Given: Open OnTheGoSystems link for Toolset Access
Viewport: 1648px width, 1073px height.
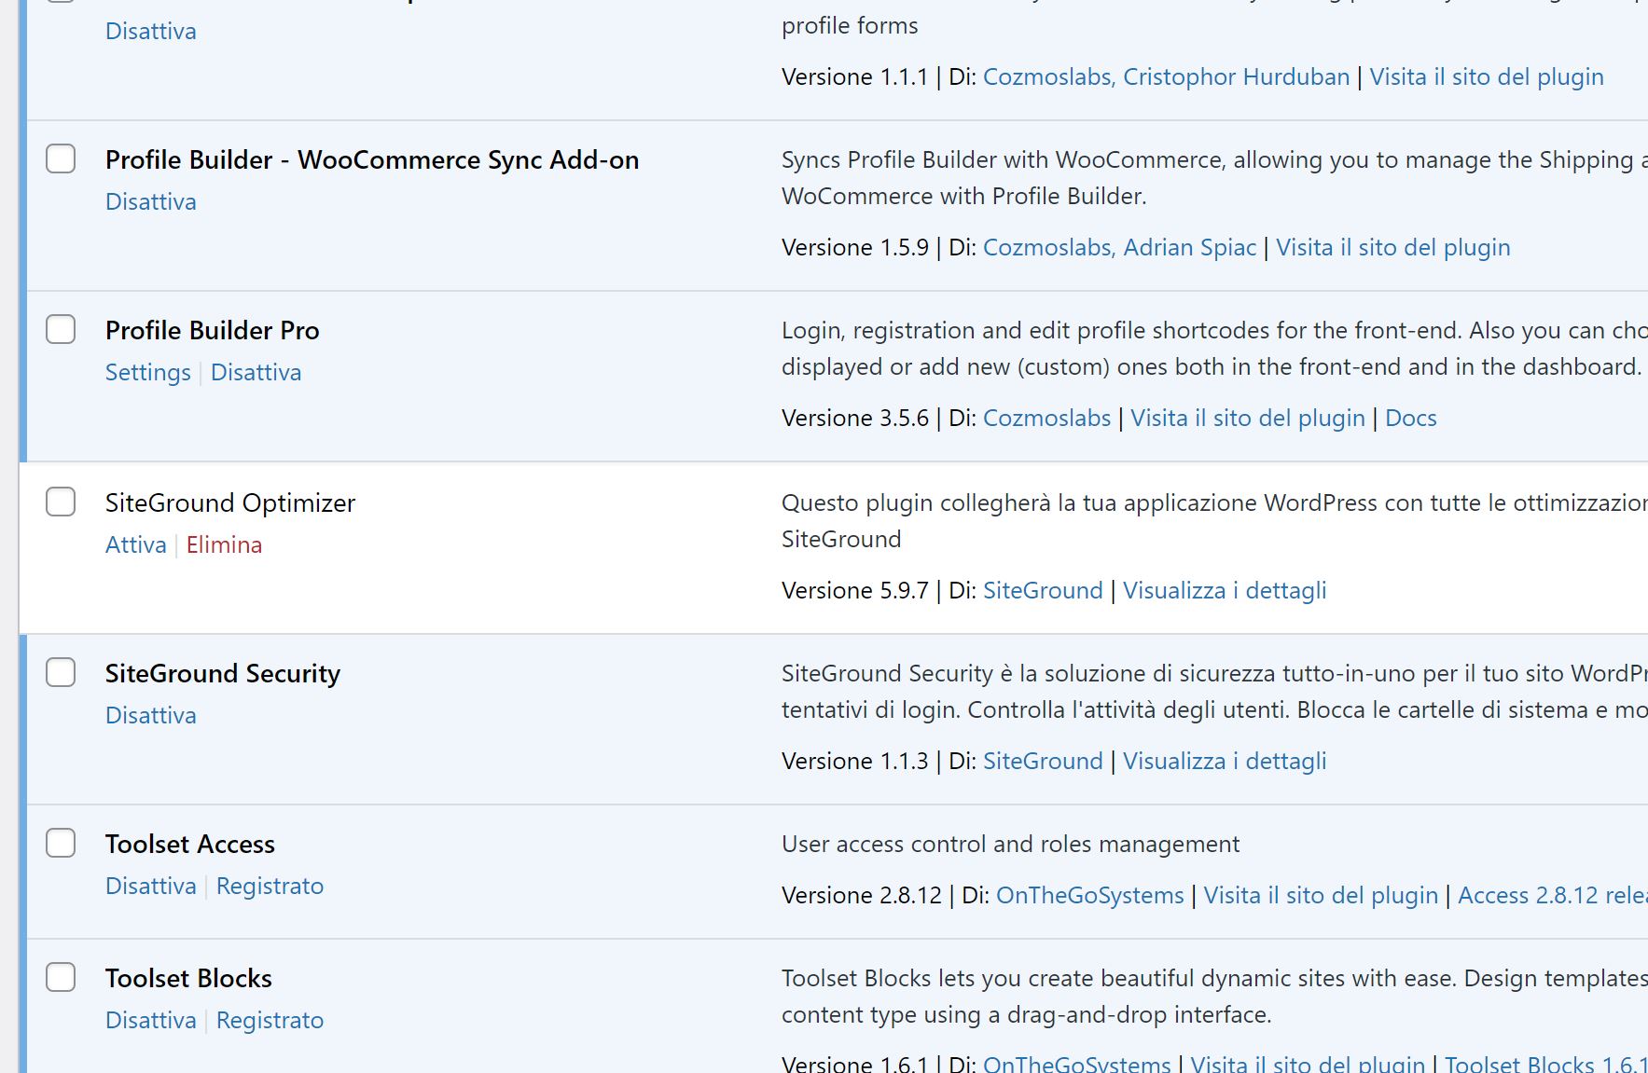Looking at the screenshot, I should point(1089,895).
